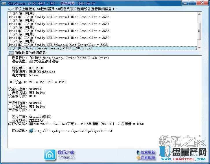Click the flash chip icon beside 98DE9482
The width and height of the screenshot is (210, 164).
click(x=31, y=124)
